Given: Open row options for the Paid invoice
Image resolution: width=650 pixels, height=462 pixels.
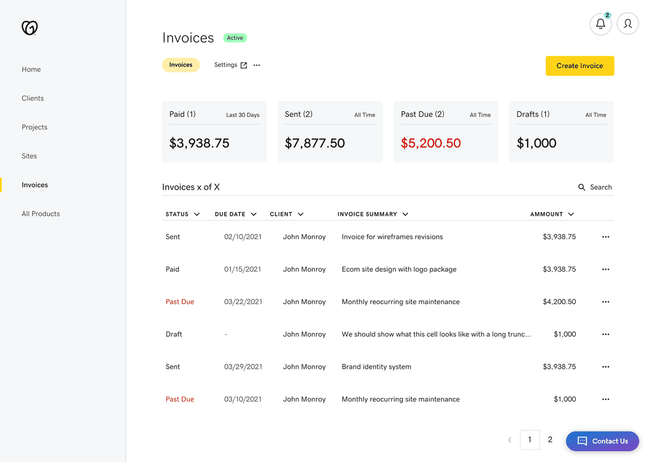Looking at the screenshot, I should click(x=606, y=269).
